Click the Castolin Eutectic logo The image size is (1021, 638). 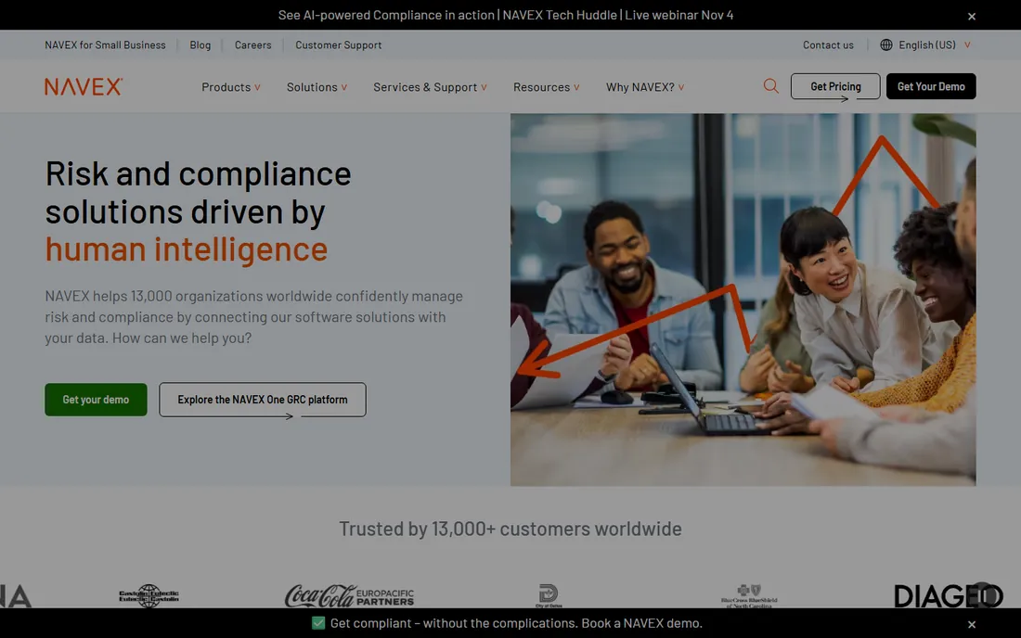[149, 595]
